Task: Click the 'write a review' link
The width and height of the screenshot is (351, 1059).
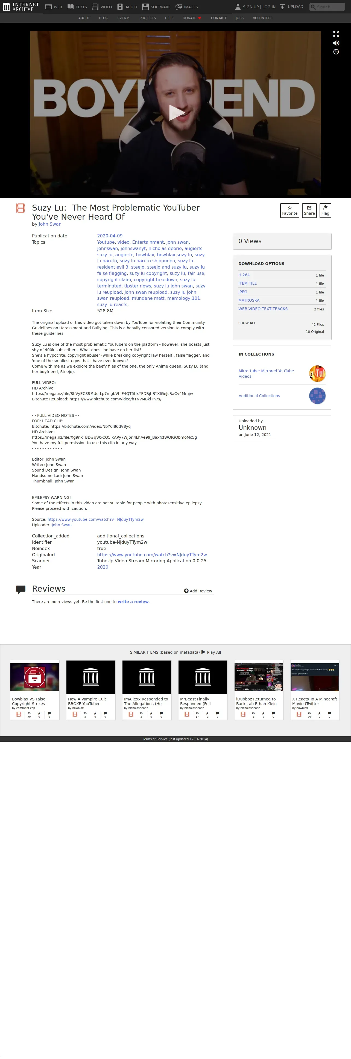Action: tap(133, 602)
